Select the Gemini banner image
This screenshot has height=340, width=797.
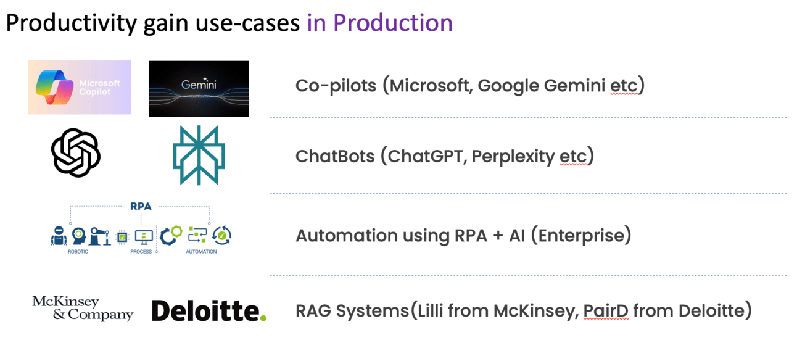199,89
